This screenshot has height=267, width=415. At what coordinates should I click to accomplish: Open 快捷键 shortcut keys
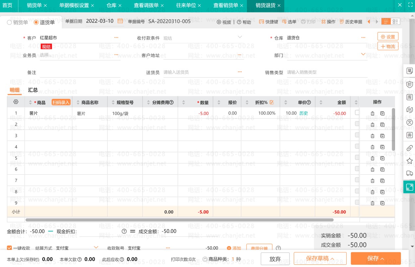269,22
